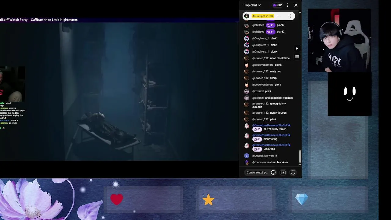Open the Super Chat dollar button
This screenshot has height=220, width=391.
(283, 173)
